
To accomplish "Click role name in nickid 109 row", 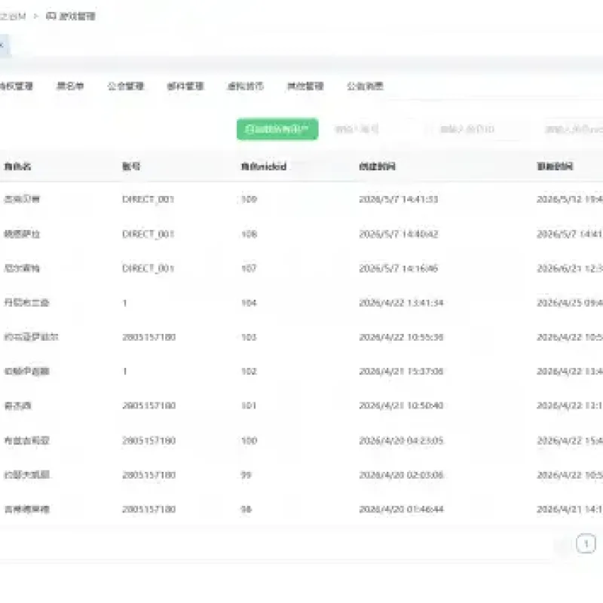I will click(x=22, y=199).
